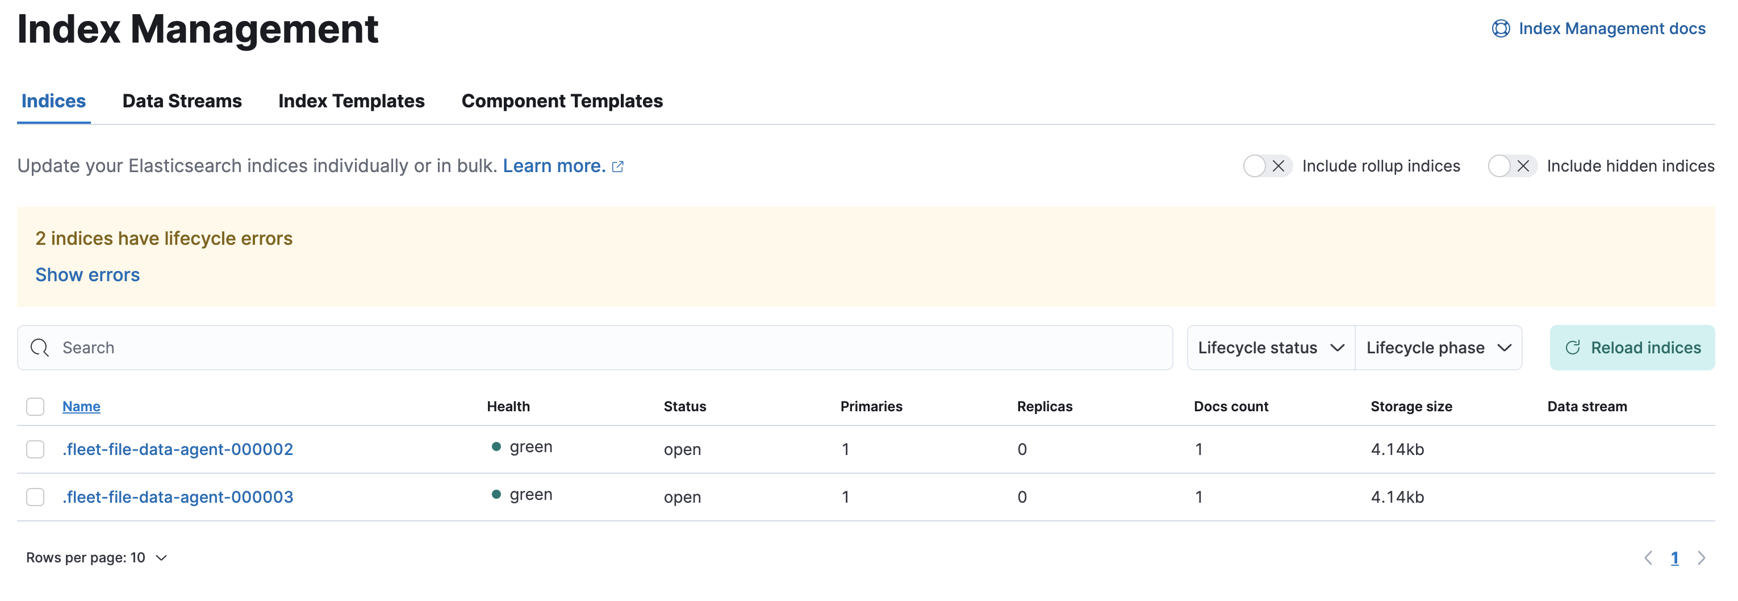Click the previous page arrow

point(1649,558)
